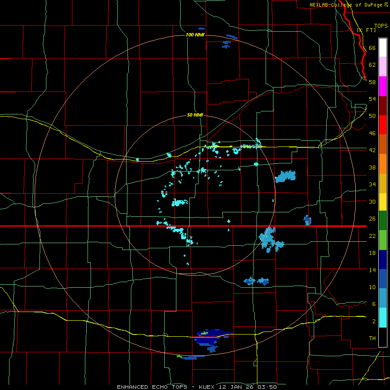Select the light pink legend color segment
Image resolution: width=390 pixels, height=390 pixels.
383,66
